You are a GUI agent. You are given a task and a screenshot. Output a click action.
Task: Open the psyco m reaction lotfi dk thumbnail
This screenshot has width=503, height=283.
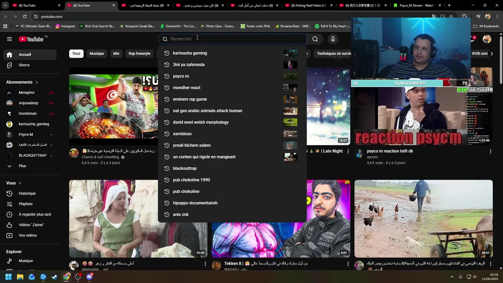tap(423, 106)
